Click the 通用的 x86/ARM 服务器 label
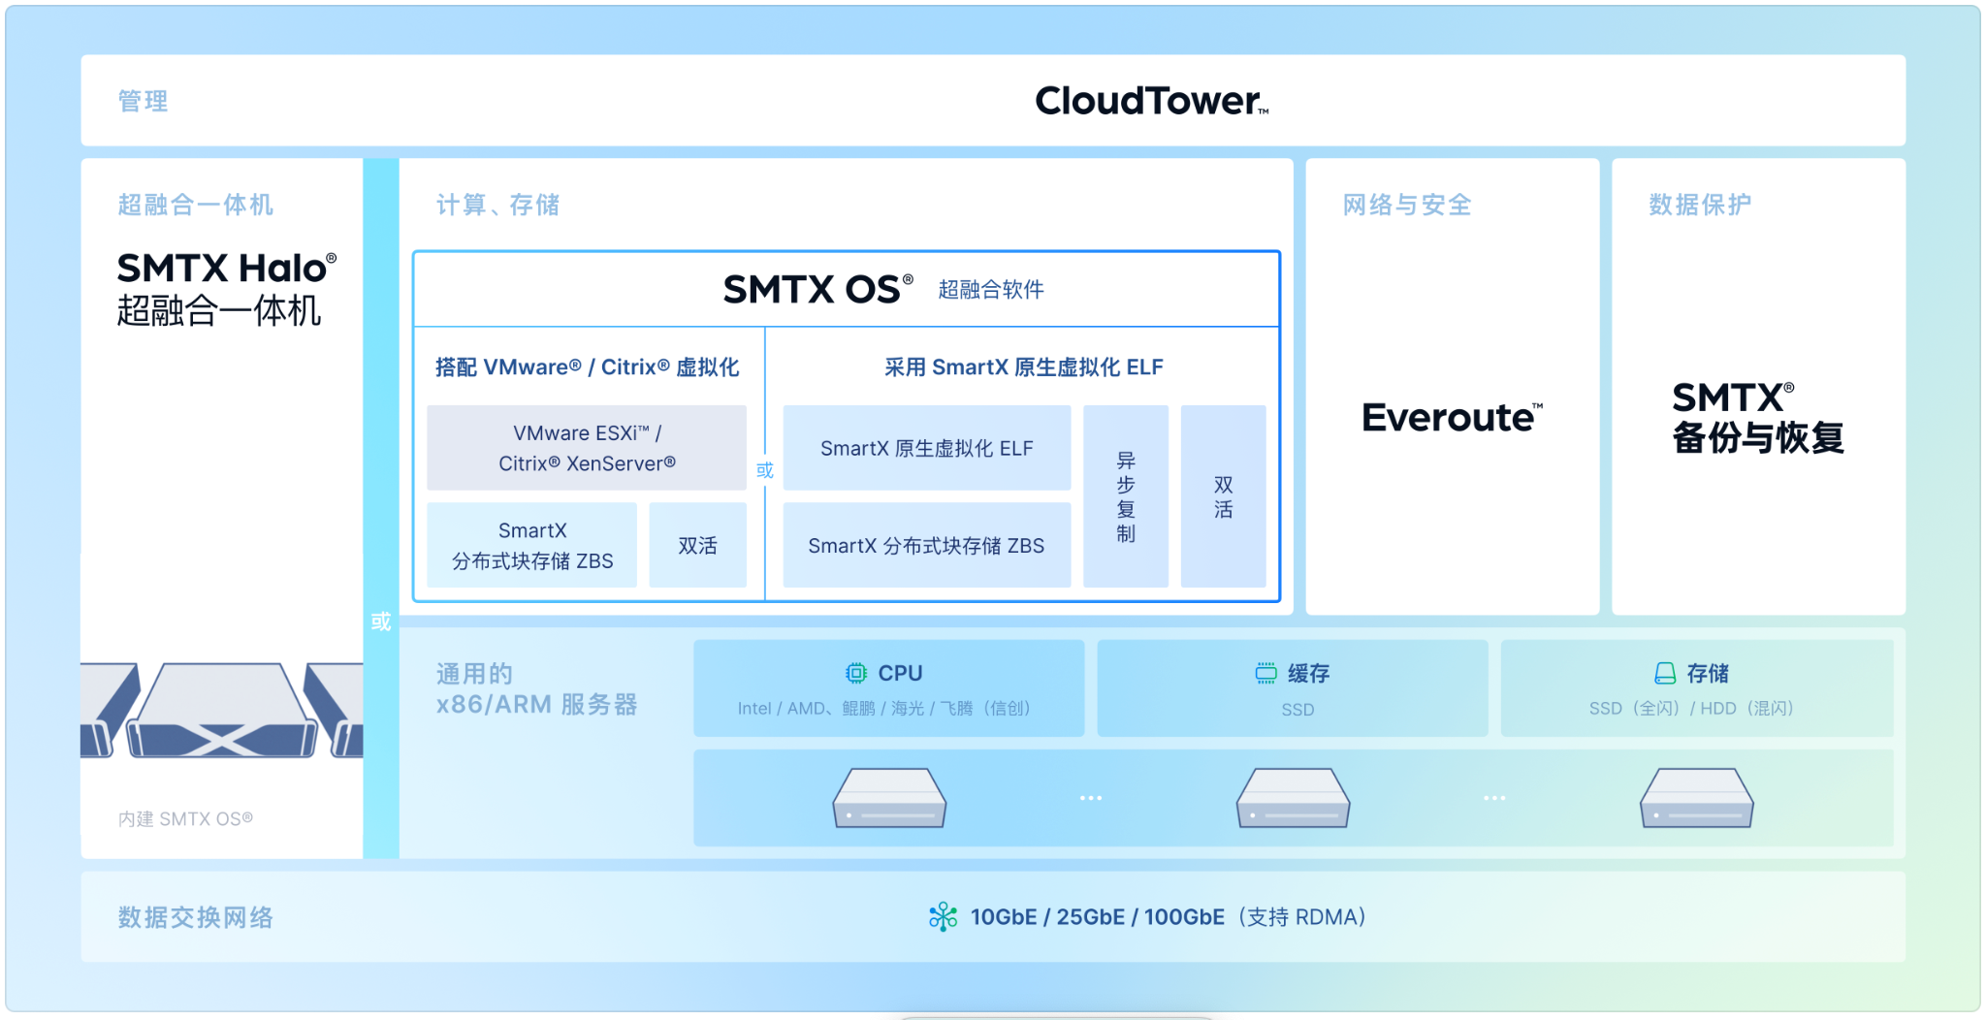 coord(537,688)
